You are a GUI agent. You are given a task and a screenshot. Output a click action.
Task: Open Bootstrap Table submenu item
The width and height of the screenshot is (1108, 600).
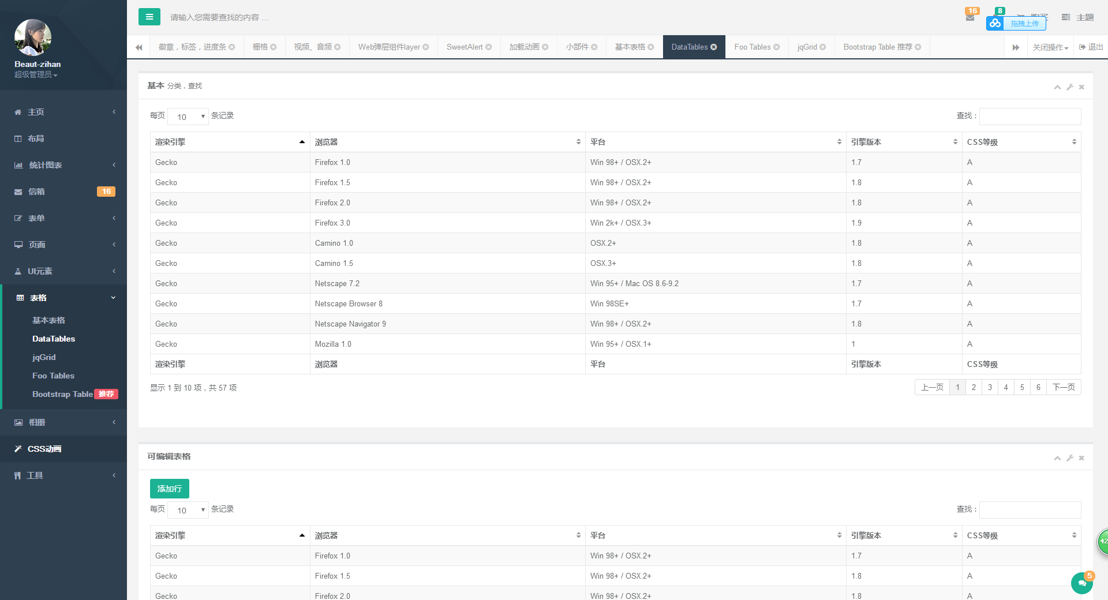pos(75,394)
